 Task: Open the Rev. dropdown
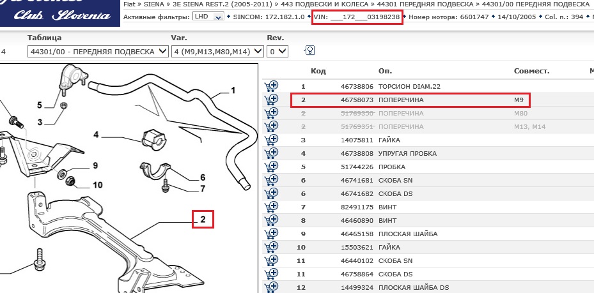pos(277,51)
